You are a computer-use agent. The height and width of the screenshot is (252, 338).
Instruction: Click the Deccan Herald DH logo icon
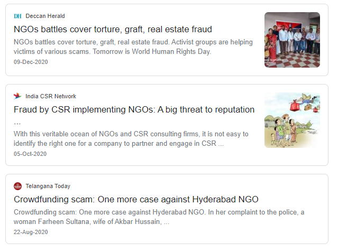click(x=17, y=16)
